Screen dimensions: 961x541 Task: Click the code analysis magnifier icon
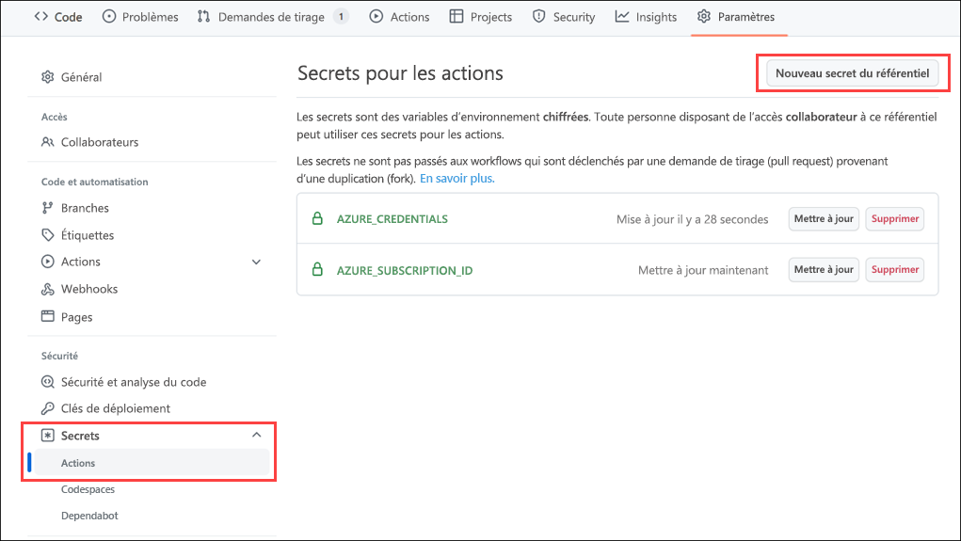tap(48, 382)
